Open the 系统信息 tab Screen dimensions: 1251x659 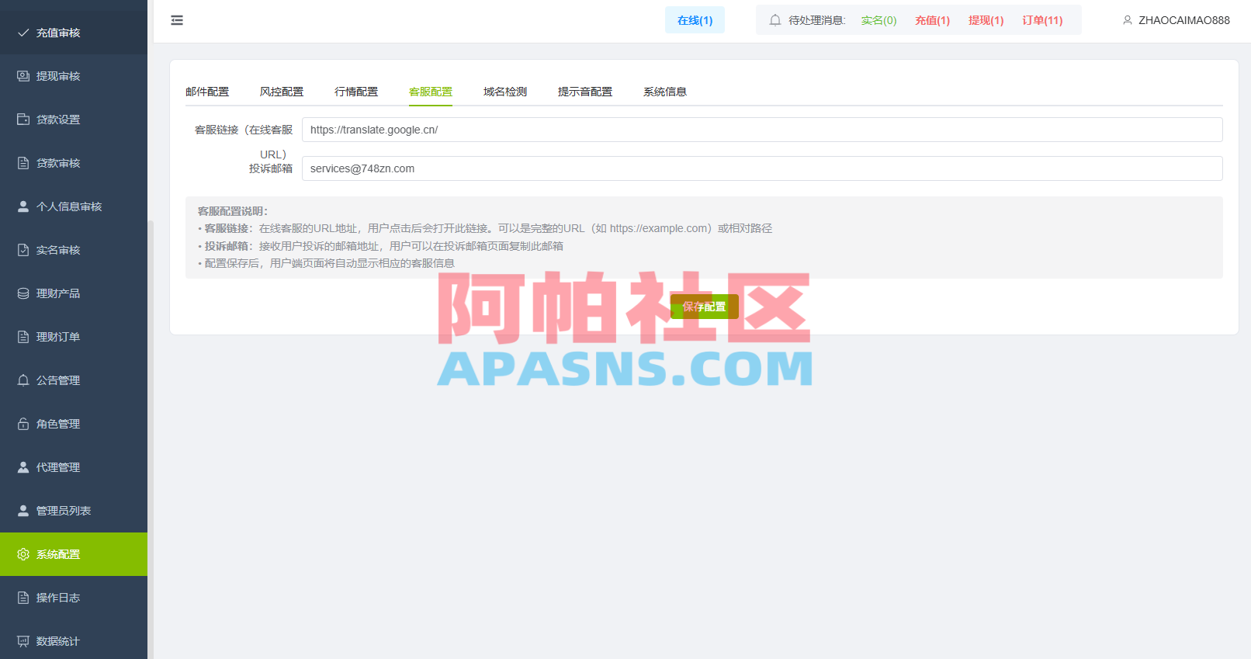[x=665, y=92]
